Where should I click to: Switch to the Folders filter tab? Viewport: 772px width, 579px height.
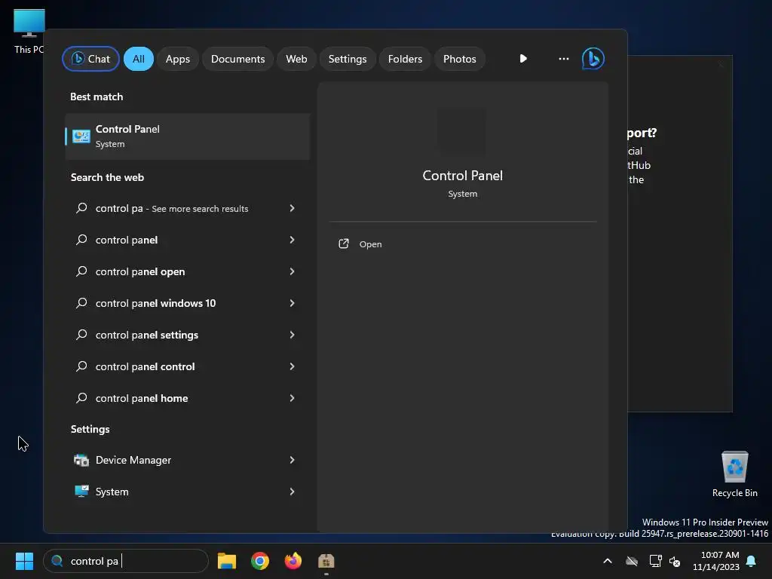click(x=405, y=59)
